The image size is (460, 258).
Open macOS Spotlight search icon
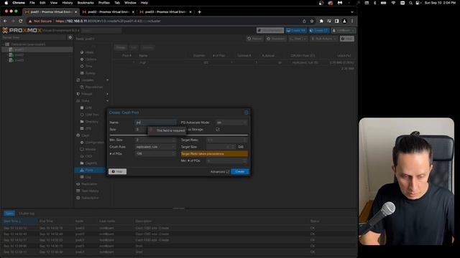tap(410, 3)
